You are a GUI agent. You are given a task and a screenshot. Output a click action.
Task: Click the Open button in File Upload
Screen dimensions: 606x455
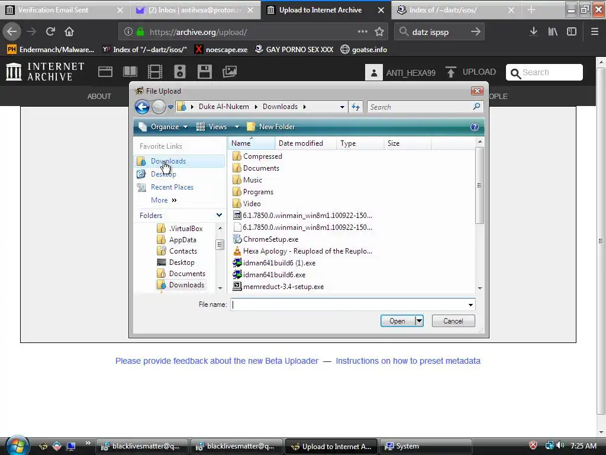click(x=397, y=321)
